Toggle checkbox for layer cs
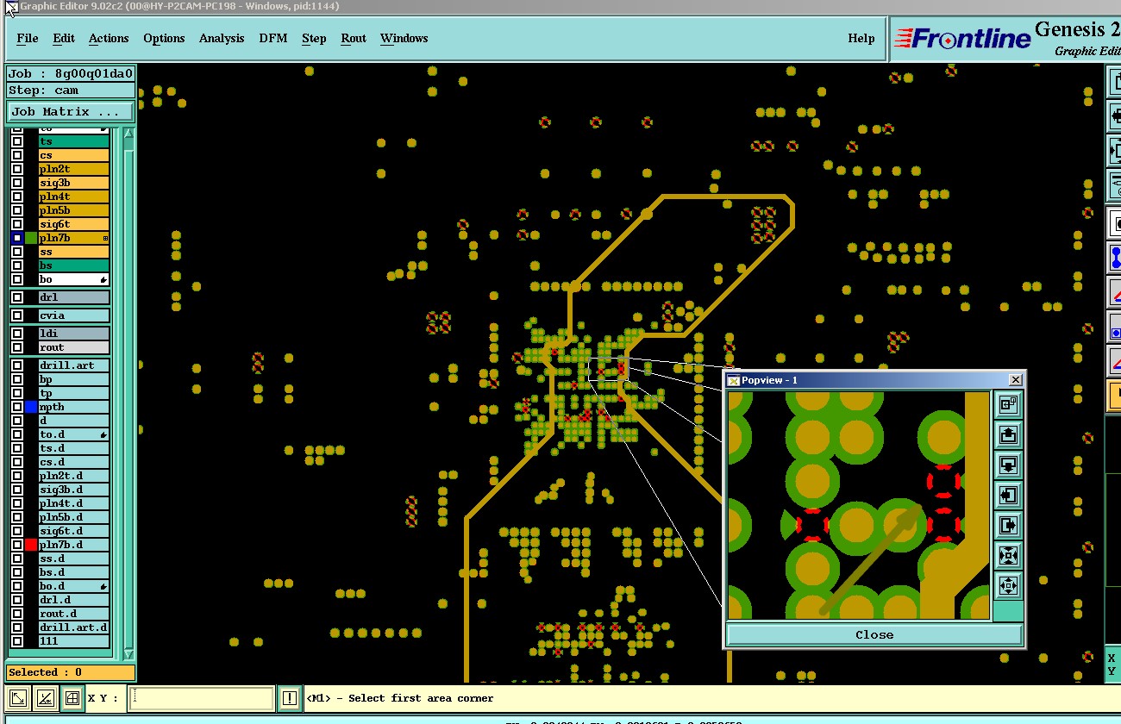The image size is (1121, 724). point(17,155)
